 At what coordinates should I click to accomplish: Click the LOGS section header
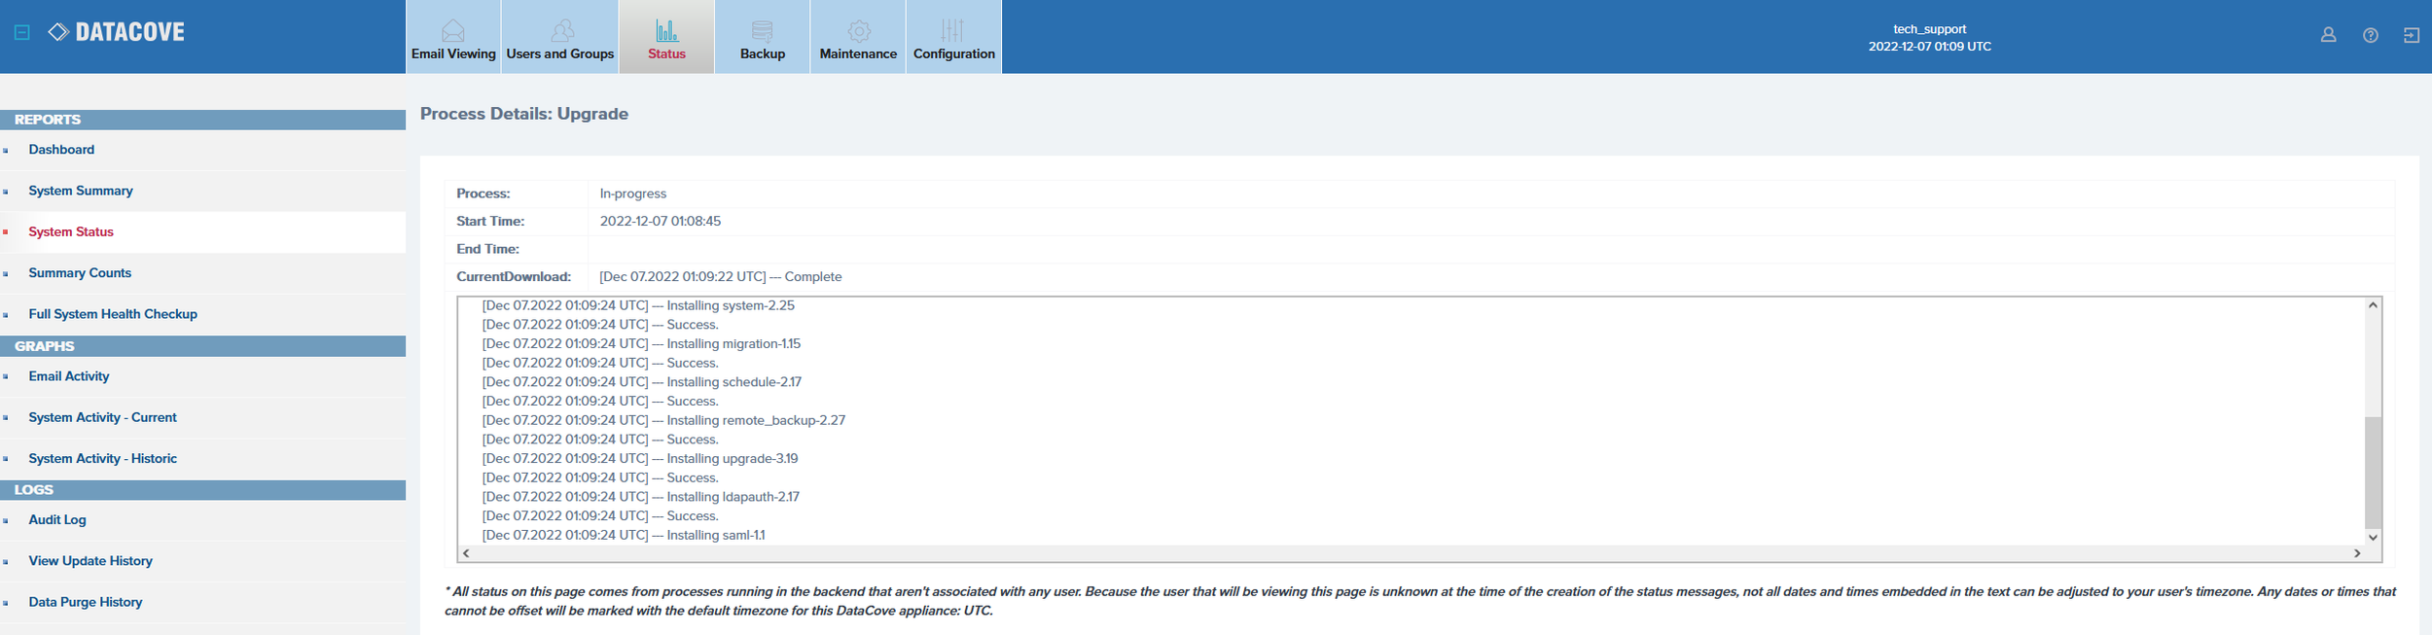pos(202,490)
